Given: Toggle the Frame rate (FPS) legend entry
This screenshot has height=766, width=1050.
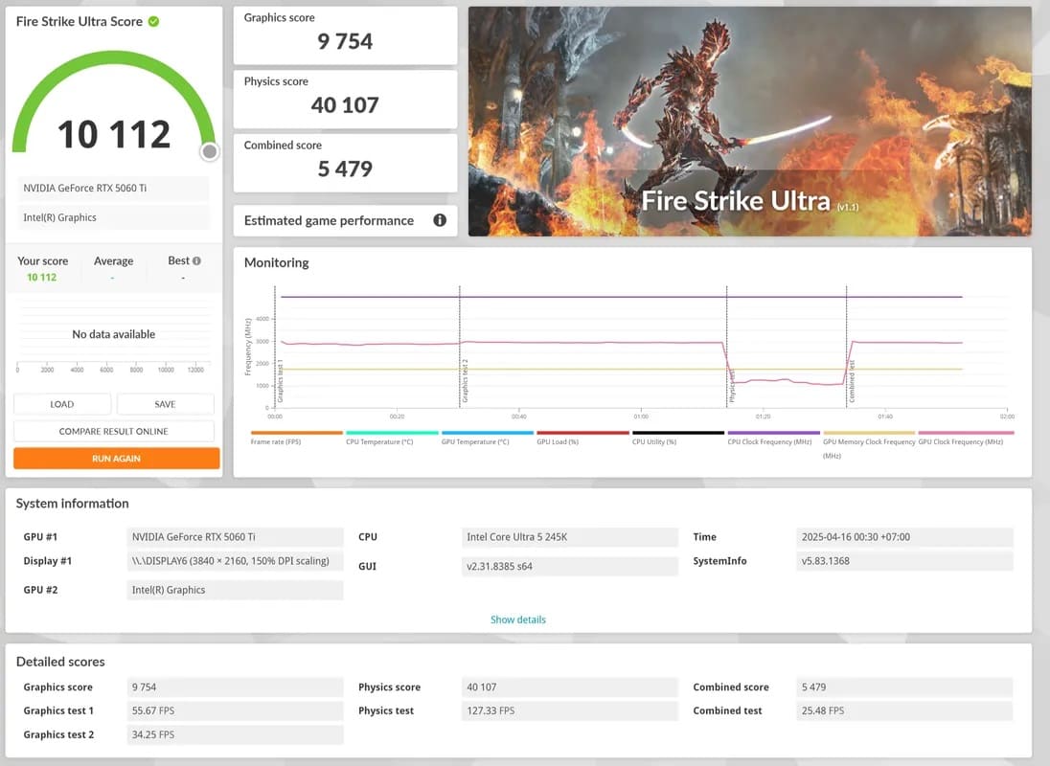Looking at the screenshot, I should pyautogui.click(x=276, y=435).
